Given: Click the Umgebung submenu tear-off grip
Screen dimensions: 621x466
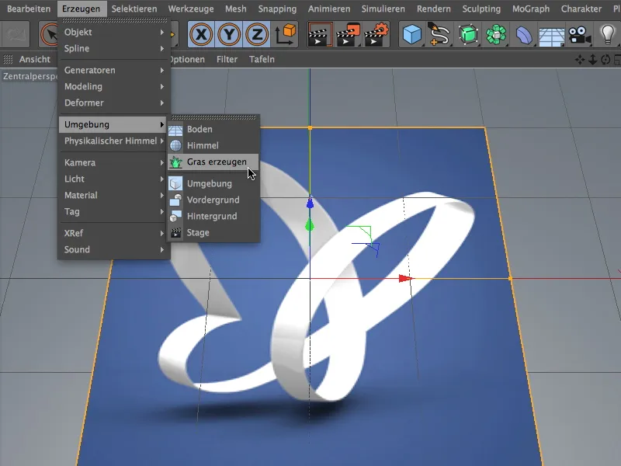Looking at the screenshot, I should (213, 117).
